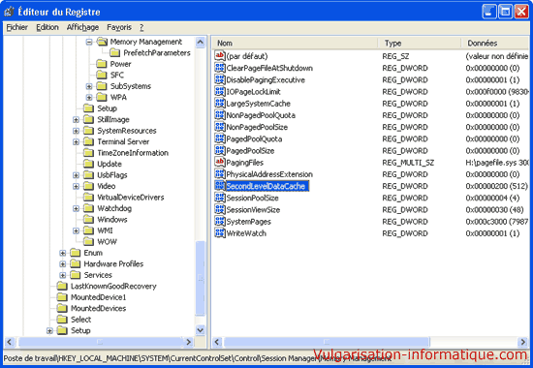Select the MountedDevice1 key
This screenshot has width=533, height=368.
pyautogui.click(x=98, y=297)
